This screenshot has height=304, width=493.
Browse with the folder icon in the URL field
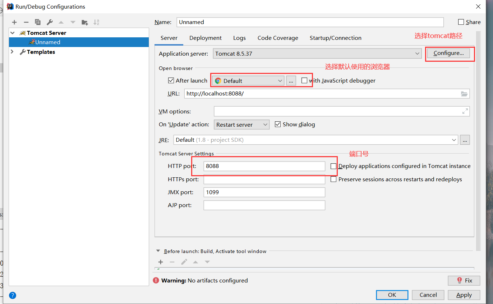(x=465, y=94)
